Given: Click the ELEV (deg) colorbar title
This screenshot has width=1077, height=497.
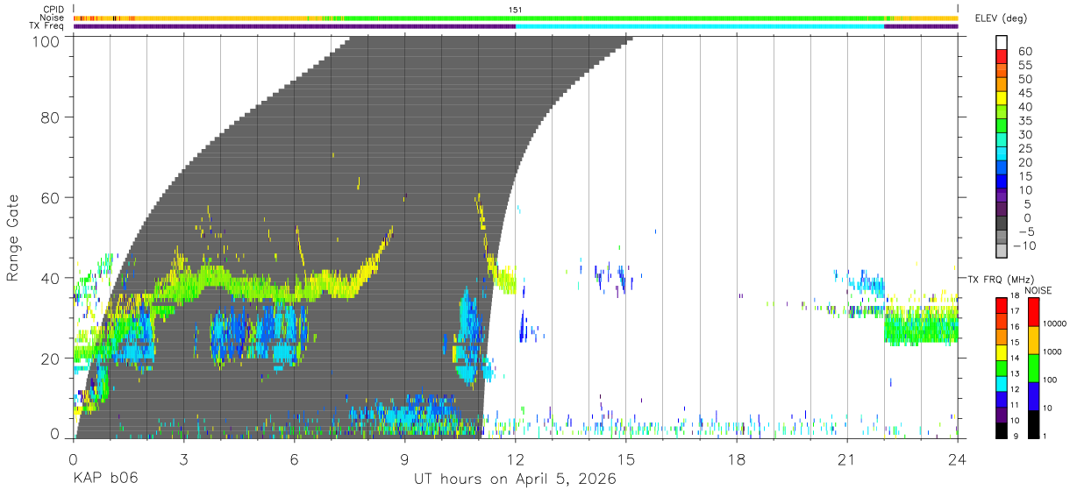Looking at the screenshot, I should (x=1002, y=18).
